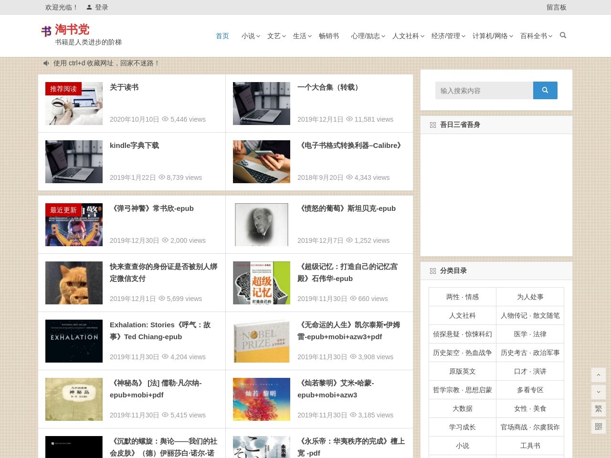611x458 pixels.
Task: Open the kindle字典下载 article
Action: click(134, 146)
